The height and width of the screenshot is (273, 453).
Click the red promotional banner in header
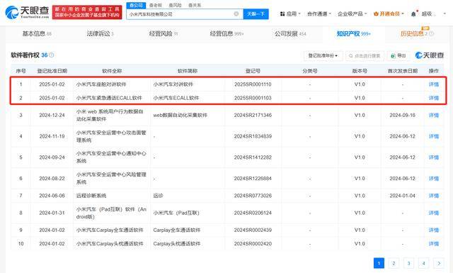pyautogui.click(x=87, y=12)
